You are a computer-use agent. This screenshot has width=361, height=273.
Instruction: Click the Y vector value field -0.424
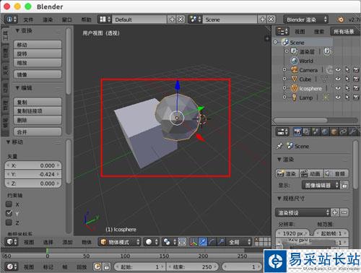tap(33, 174)
